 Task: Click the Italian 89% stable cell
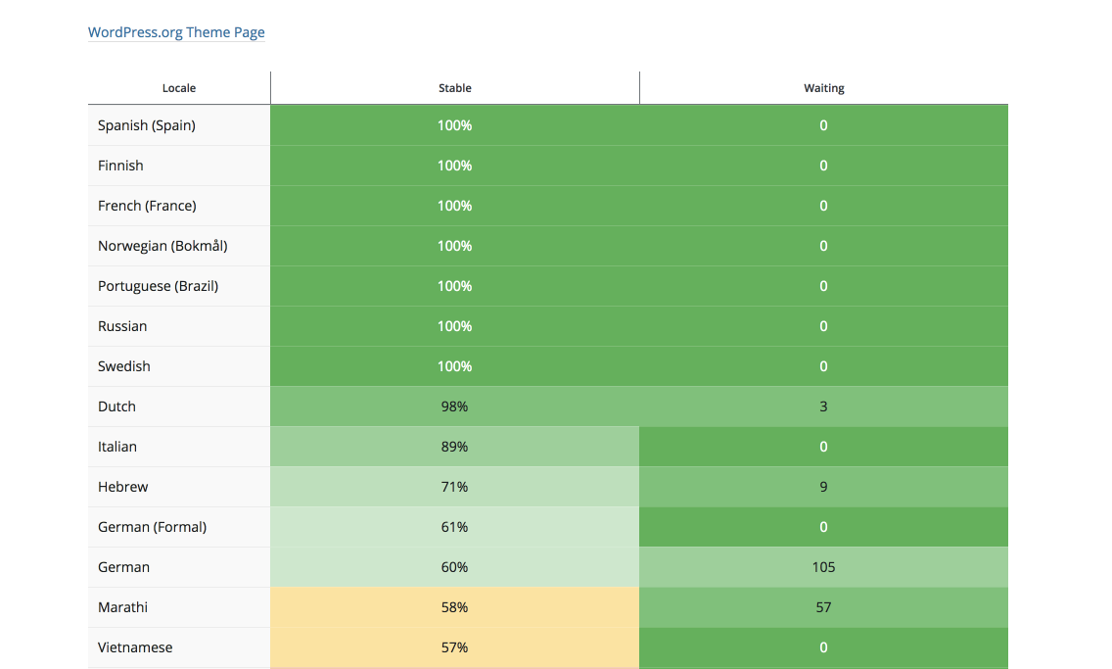[454, 447]
